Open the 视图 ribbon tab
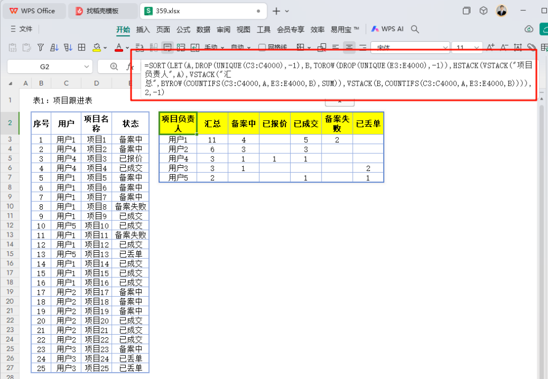This screenshot has width=548, height=379. coord(243,29)
